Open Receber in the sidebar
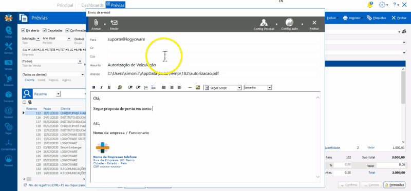The height and width of the screenshot is (191, 411). coord(9,112)
